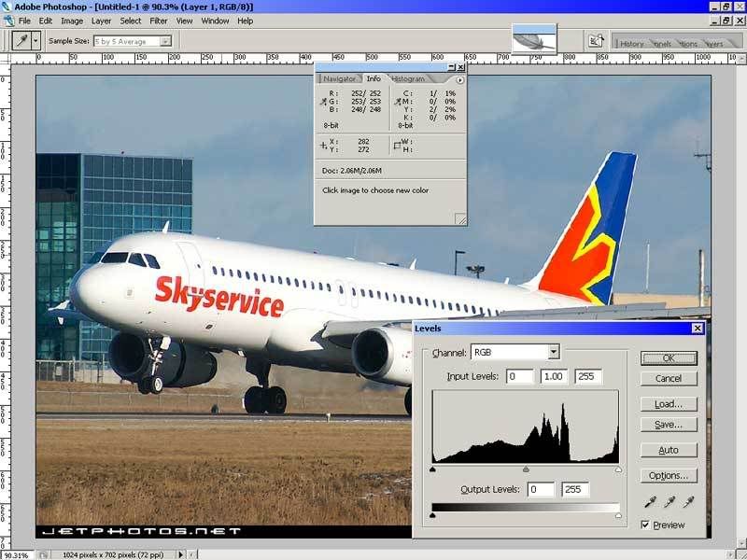Click the input midtone gray slider
747x560 pixels.
[x=526, y=469]
